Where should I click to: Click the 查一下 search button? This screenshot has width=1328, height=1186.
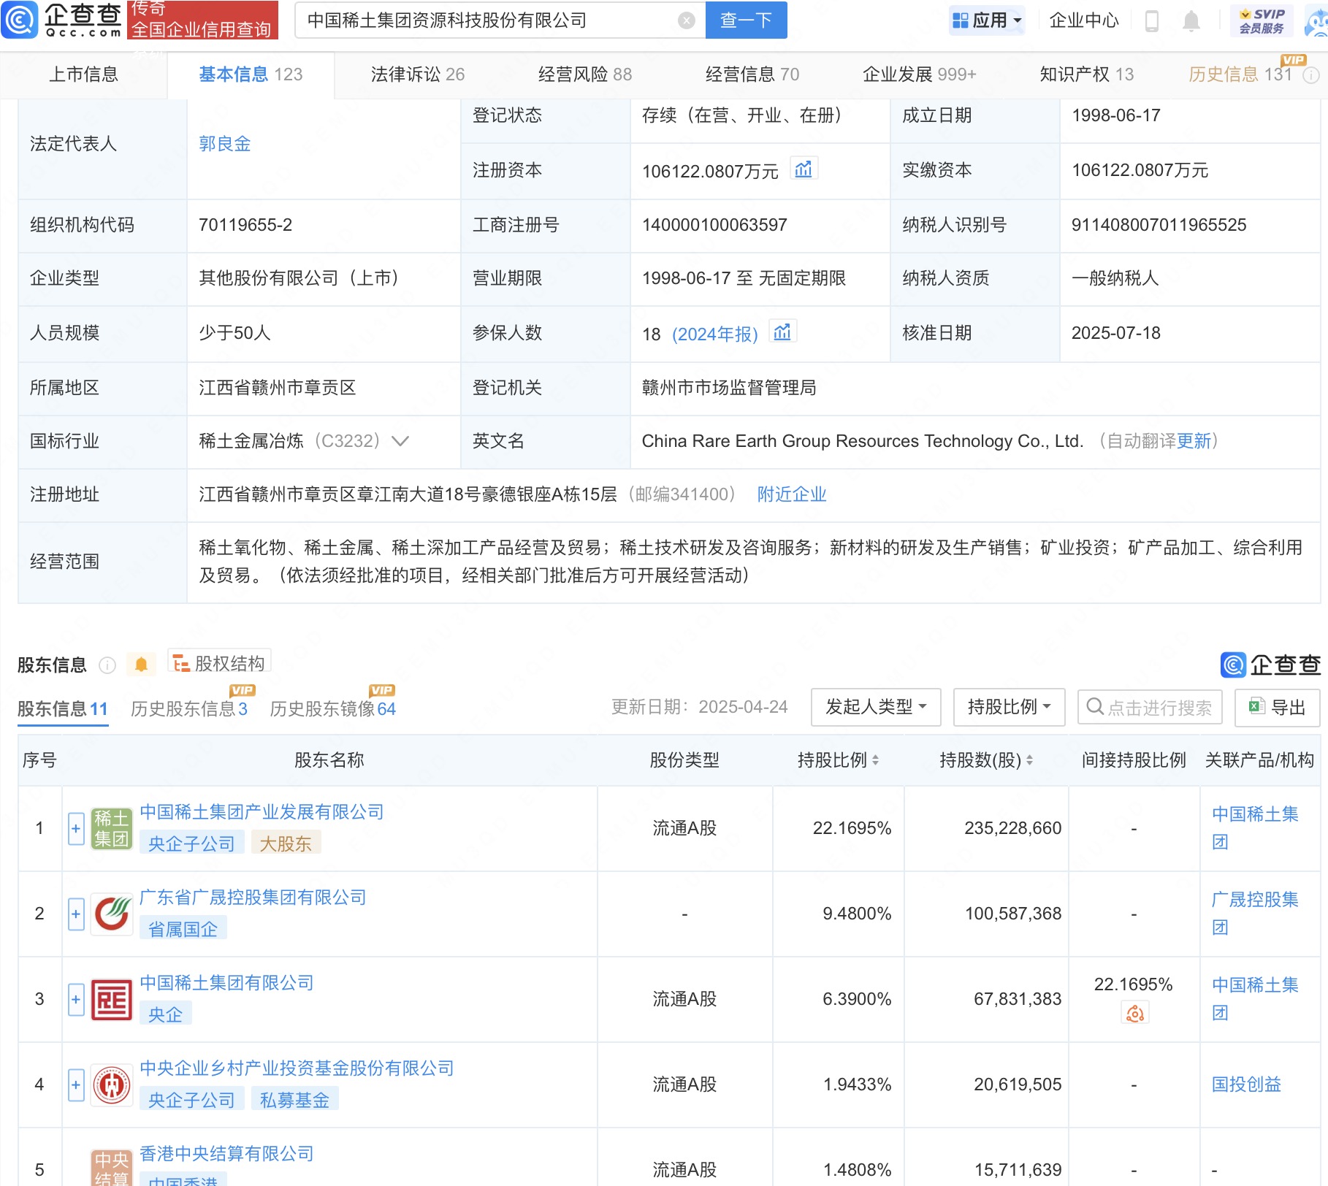746,20
